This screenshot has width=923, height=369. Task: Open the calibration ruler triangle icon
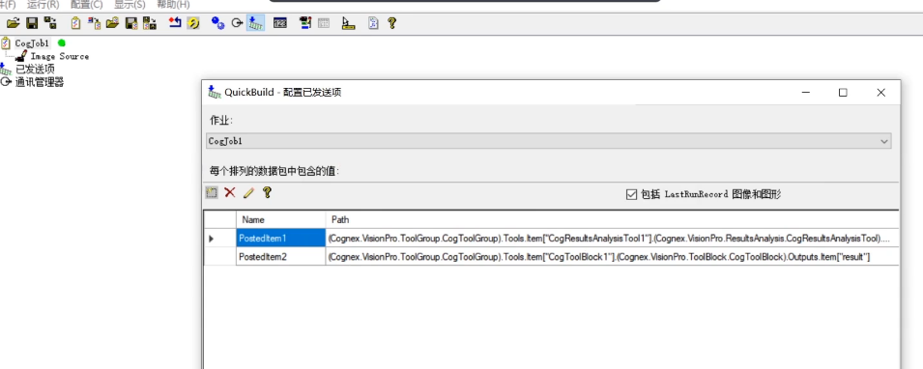click(x=349, y=23)
